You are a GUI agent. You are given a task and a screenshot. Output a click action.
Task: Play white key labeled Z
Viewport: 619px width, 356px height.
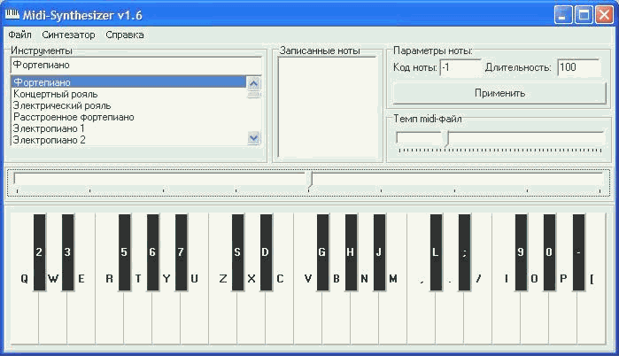pyautogui.click(x=222, y=316)
